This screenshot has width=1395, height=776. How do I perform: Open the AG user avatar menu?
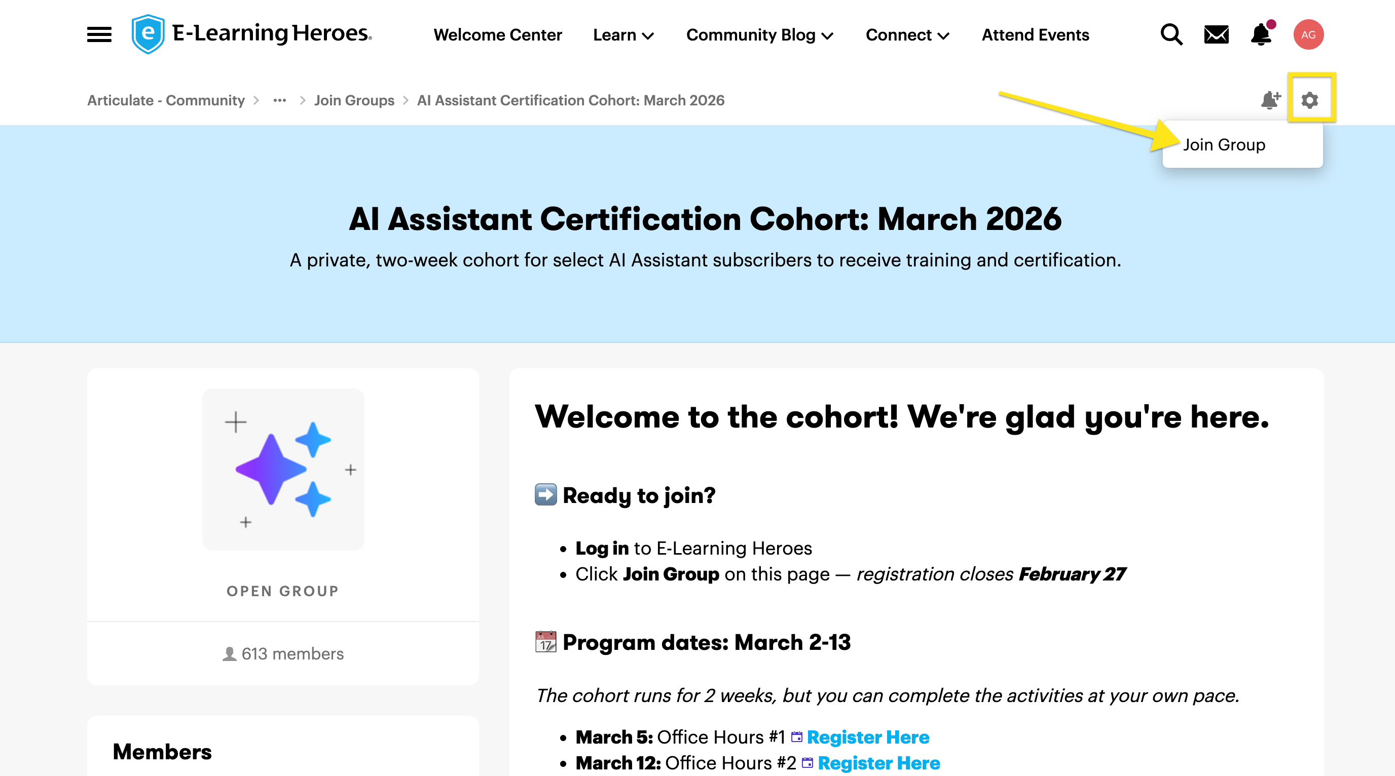(1308, 34)
